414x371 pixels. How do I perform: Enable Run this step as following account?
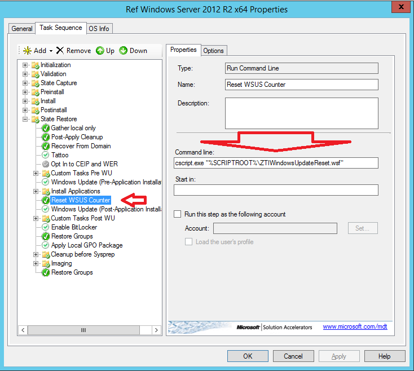[x=178, y=214]
